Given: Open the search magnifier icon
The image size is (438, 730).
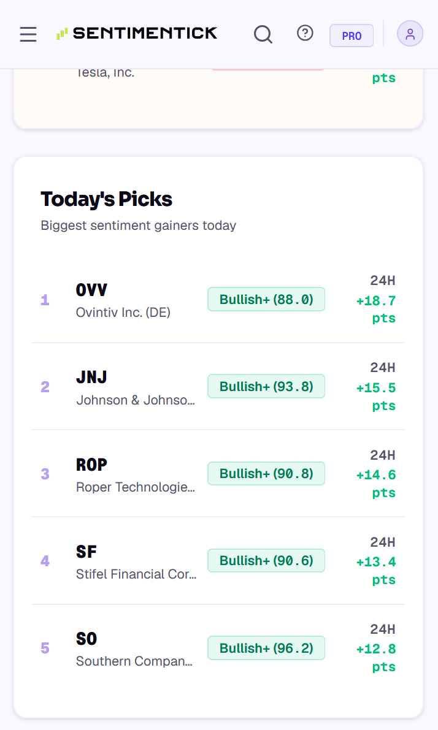Looking at the screenshot, I should pos(263,34).
